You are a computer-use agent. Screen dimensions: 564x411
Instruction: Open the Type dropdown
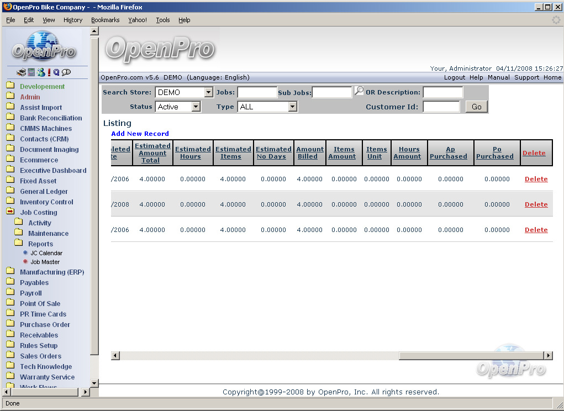tap(292, 107)
